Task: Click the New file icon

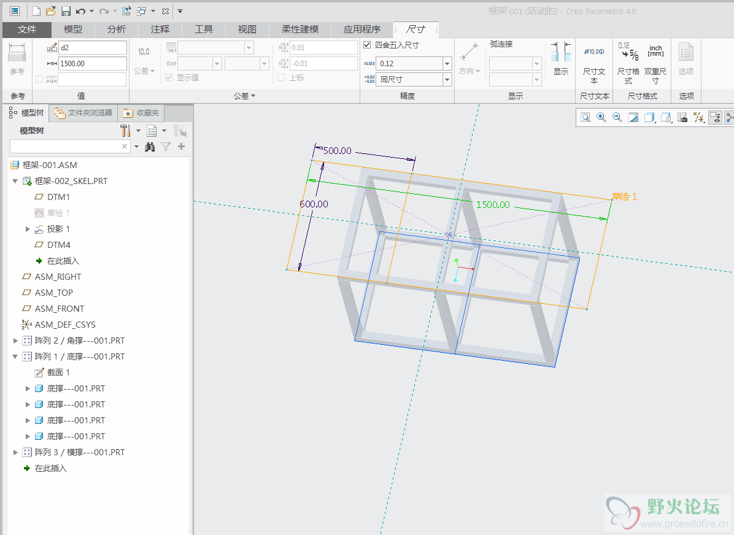Action: click(36, 11)
